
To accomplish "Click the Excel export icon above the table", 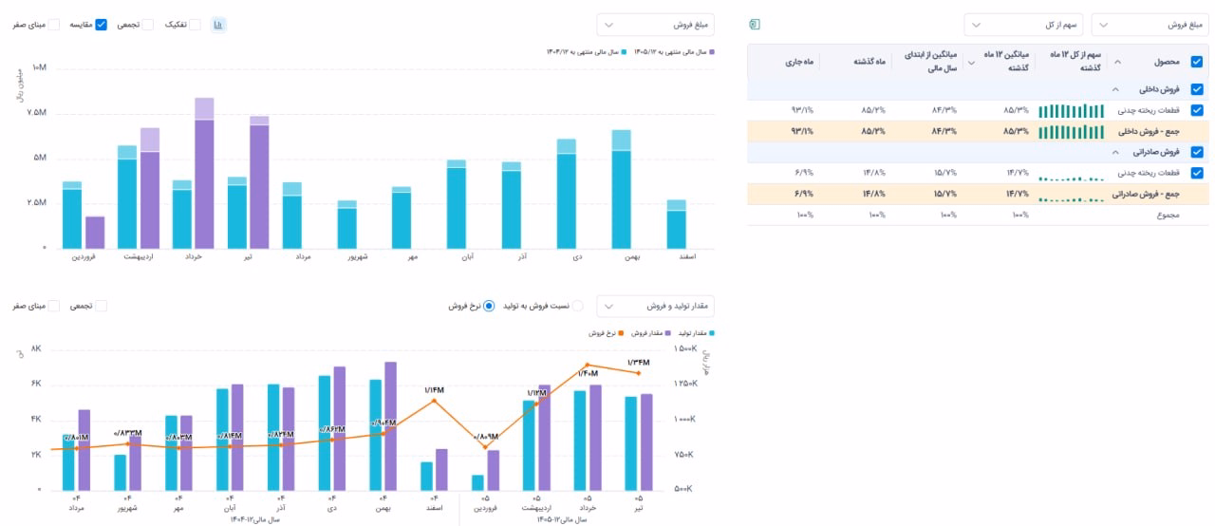I will click(756, 24).
